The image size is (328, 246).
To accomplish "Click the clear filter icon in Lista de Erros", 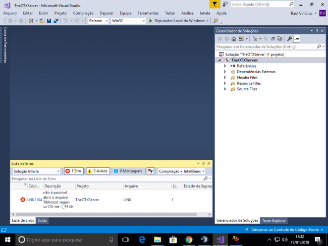I will (x=150, y=171).
